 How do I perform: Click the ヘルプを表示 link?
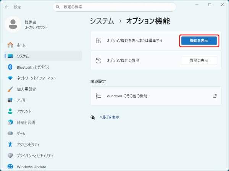click(110, 117)
